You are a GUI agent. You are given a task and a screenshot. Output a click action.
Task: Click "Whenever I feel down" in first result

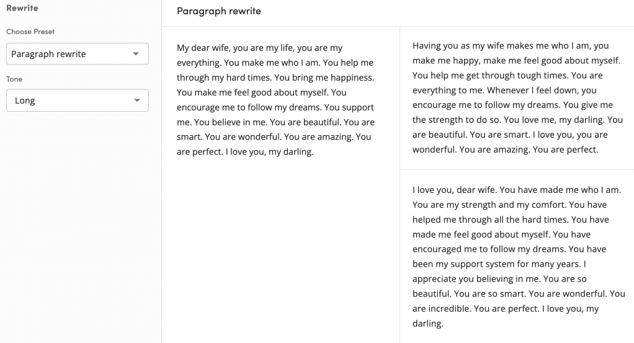click(x=531, y=90)
